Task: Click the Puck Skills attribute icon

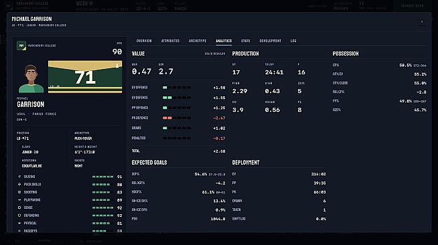Action: click(19, 185)
